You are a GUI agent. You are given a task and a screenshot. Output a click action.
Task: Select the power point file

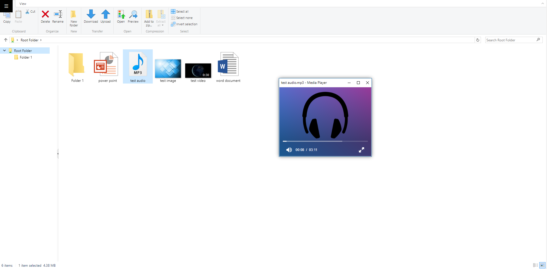(x=108, y=67)
